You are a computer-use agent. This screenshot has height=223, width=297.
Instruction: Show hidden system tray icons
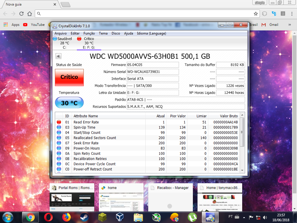click(x=244, y=217)
